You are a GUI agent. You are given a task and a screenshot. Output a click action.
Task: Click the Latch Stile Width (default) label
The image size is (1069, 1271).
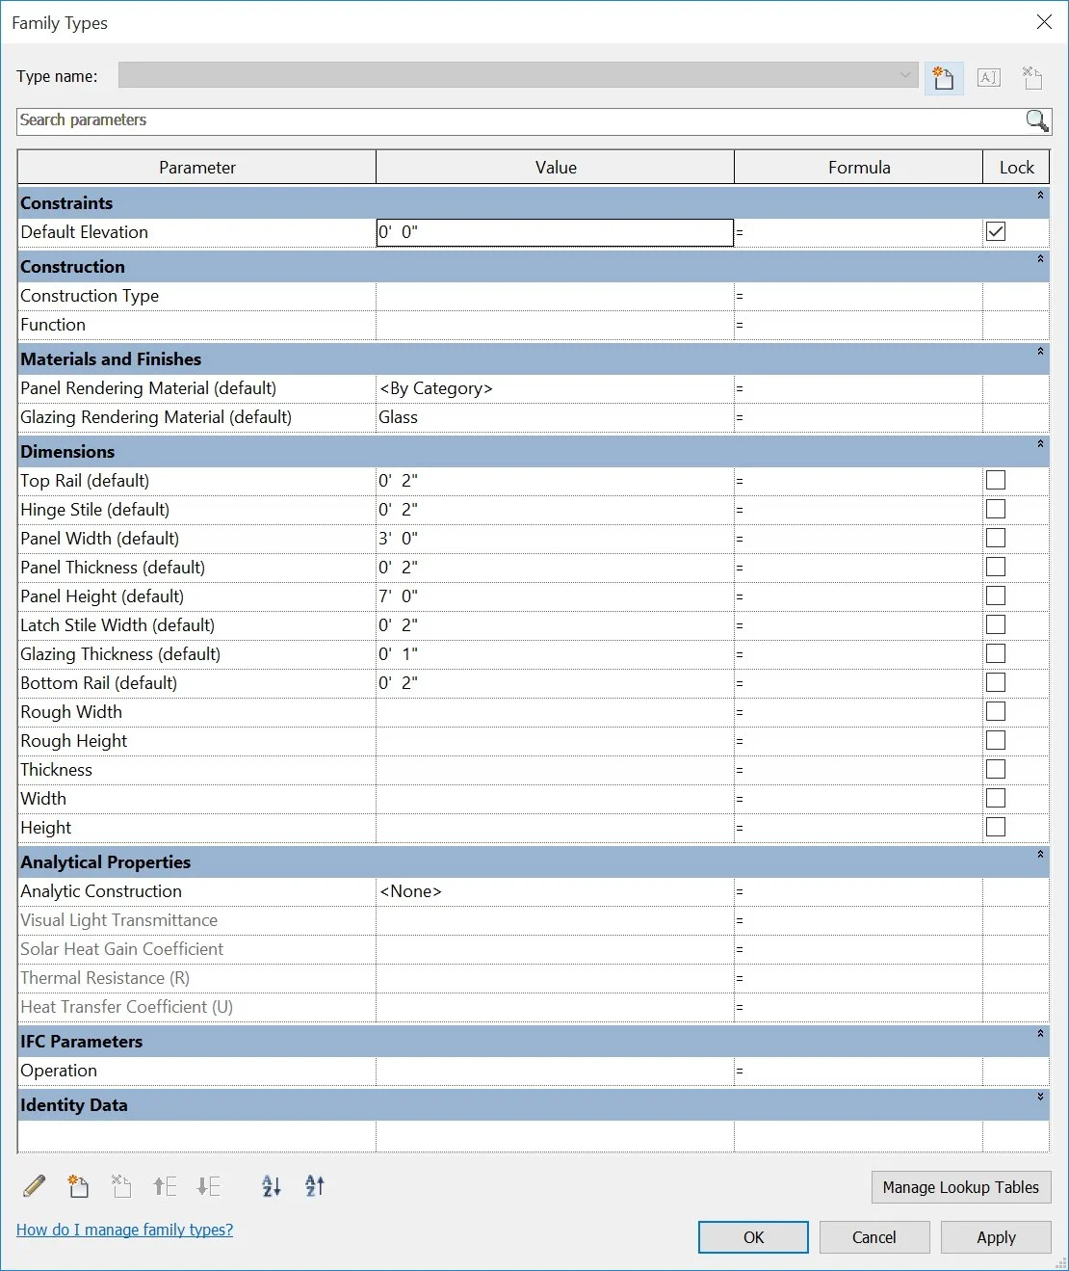tap(117, 625)
